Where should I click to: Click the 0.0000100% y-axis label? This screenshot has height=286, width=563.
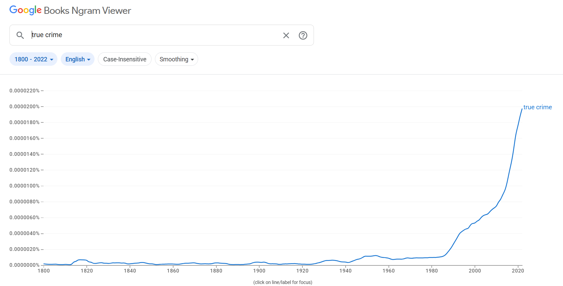(24, 186)
